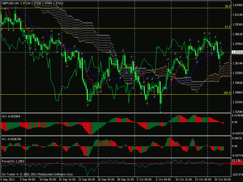Click the 1.52540 price axis label

click(238, 112)
